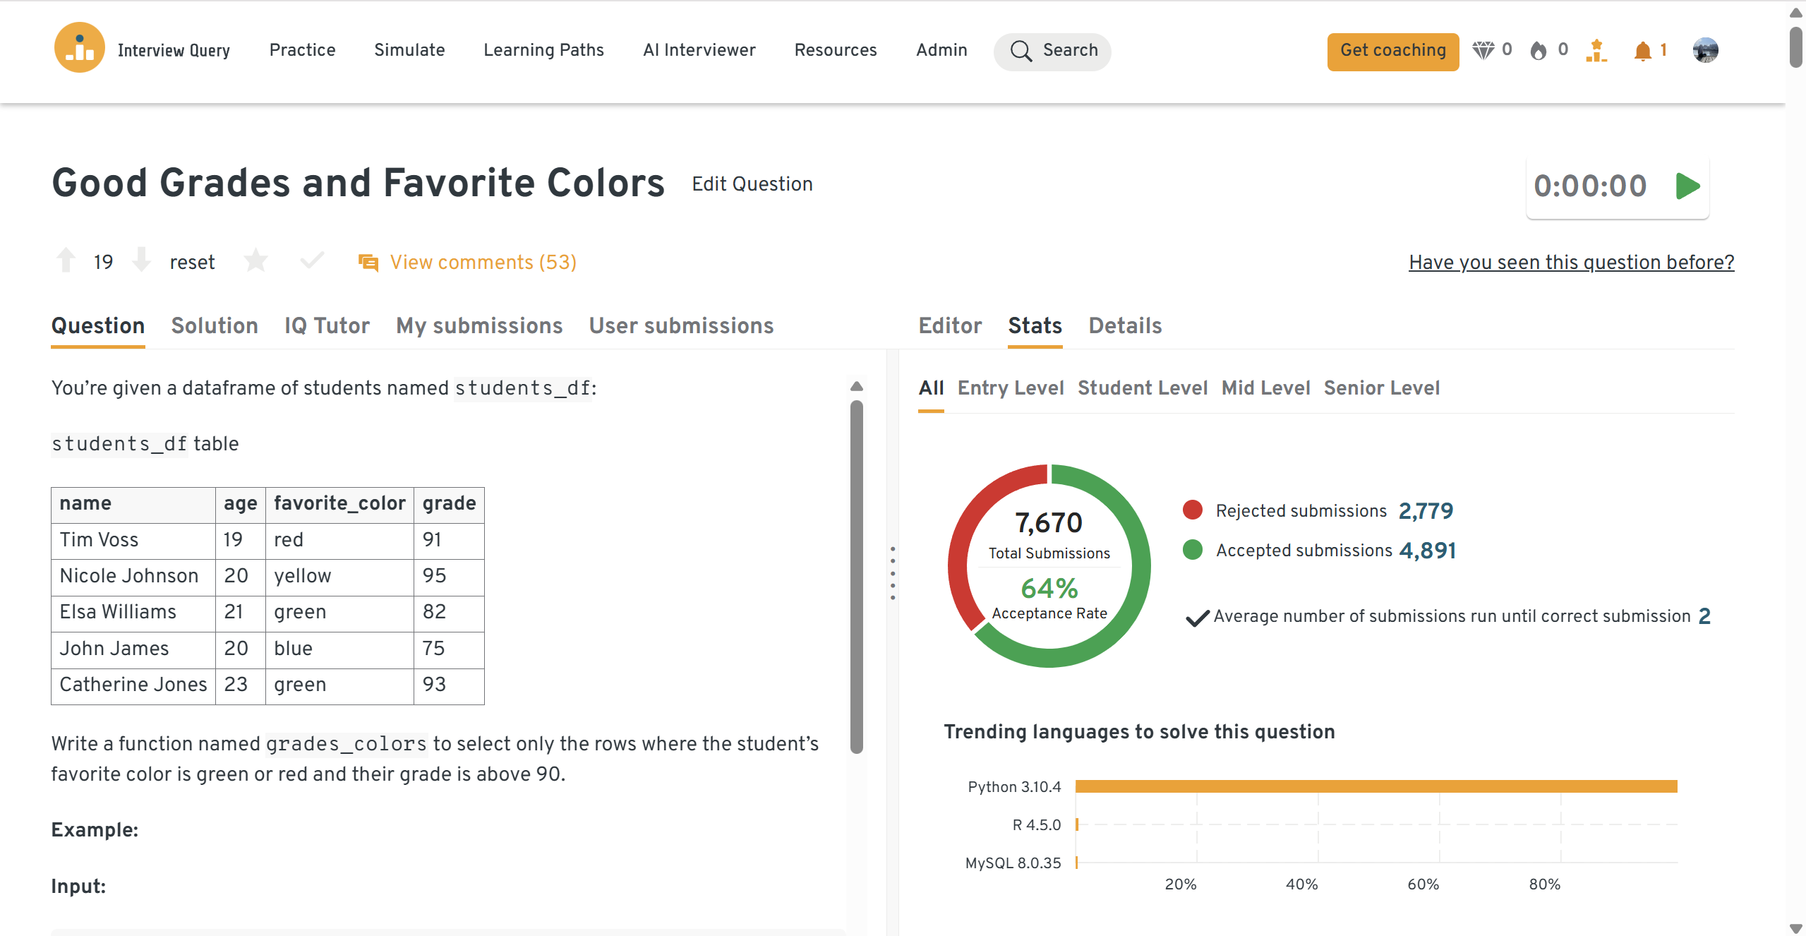Image resolution: width=1806 pixels, height=936 pixels.
Task: Start the timer with green play button
Action: click(x=1687, y=186)
